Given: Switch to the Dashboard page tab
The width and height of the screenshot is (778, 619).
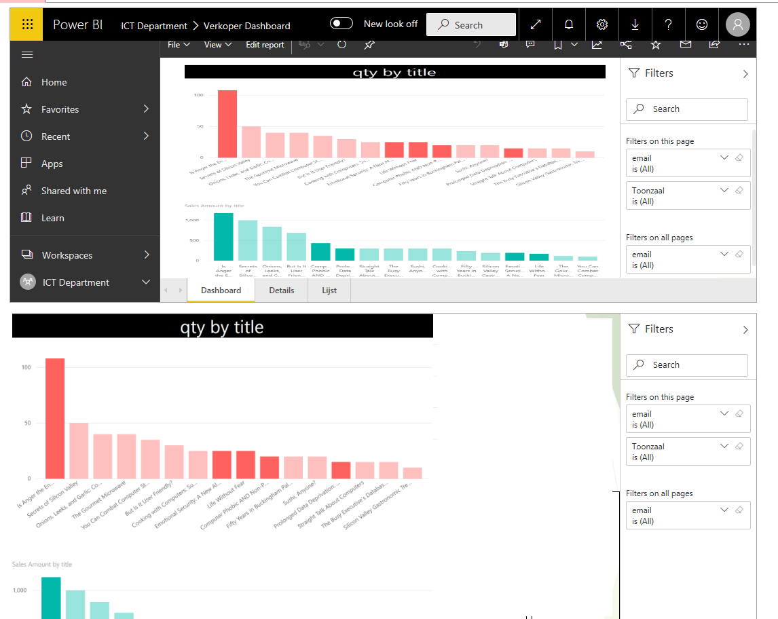Looking at the screenshot, I should (221, 290).
